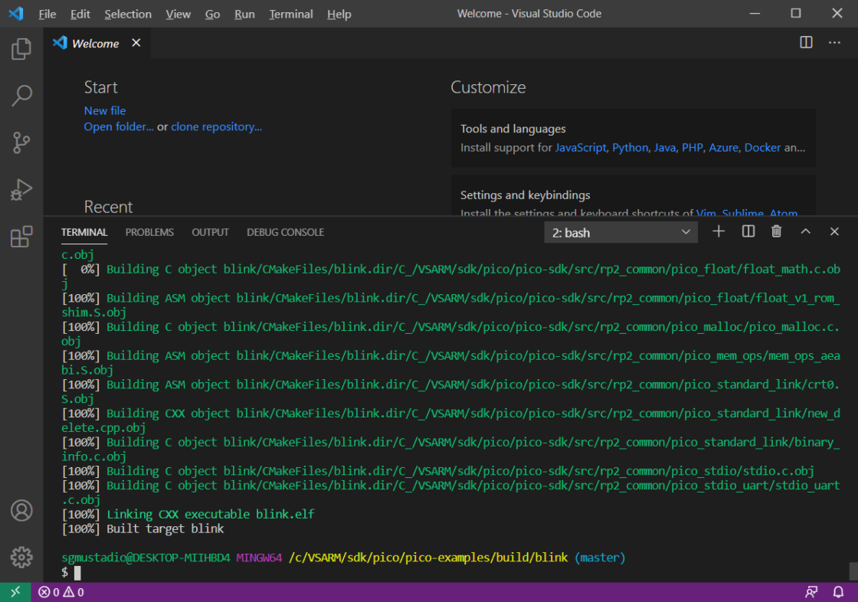Split the terminal using the split icon
Image resolution: width=858 pixels, height=602 pixels.
748,231
